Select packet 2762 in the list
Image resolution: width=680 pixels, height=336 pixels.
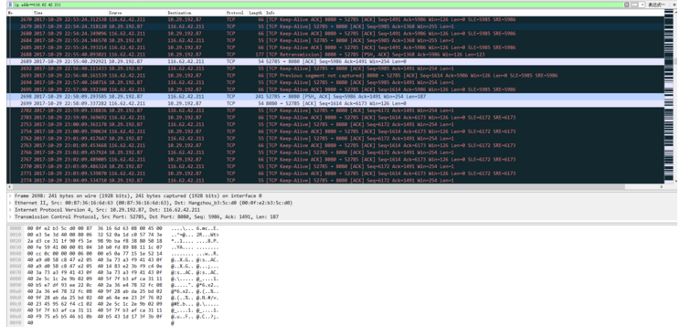335,139
